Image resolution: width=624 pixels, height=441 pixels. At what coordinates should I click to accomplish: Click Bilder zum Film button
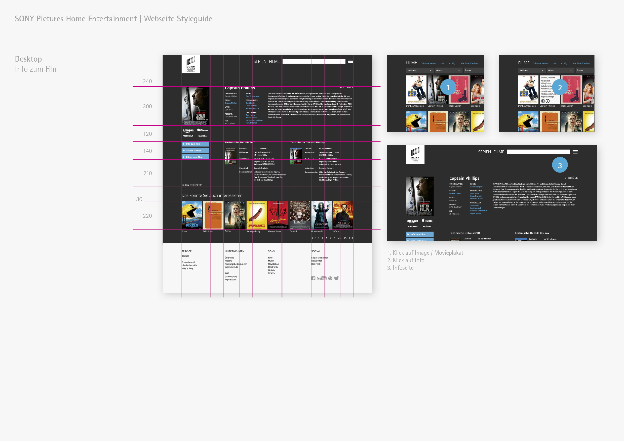[196, 157]
